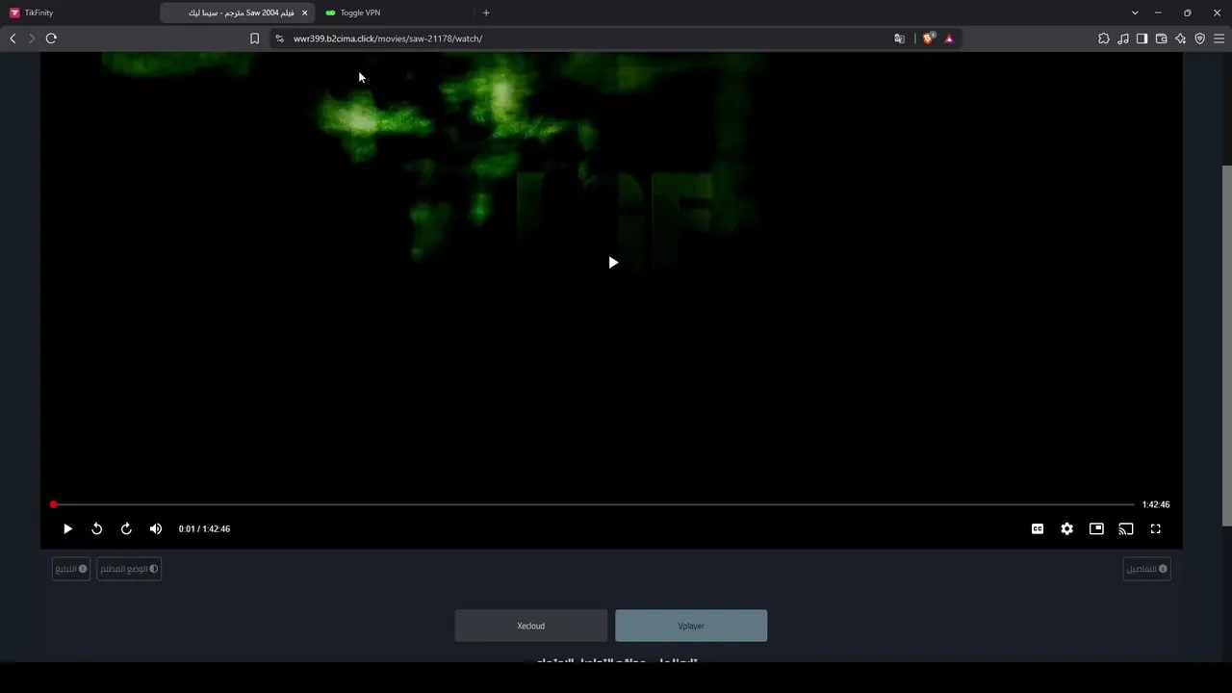The image size is (1232, 693).
Task: Click the 0:01 / 1:42:46 time display
Action: coord(204,528)
